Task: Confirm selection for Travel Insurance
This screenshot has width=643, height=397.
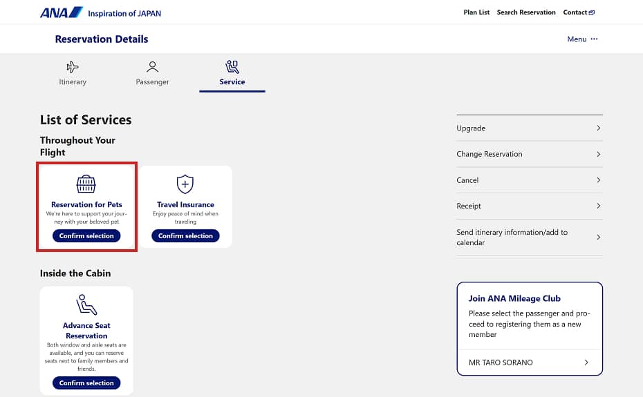Action: [185, 236]
